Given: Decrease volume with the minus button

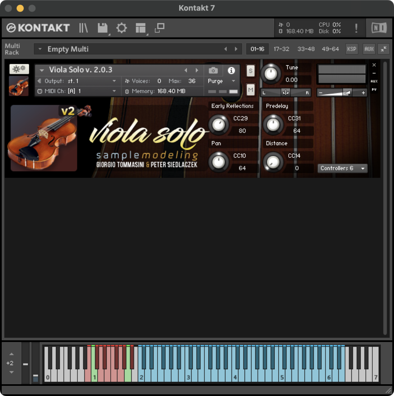Looking at the screenshot, I should (x=321, y=93).
